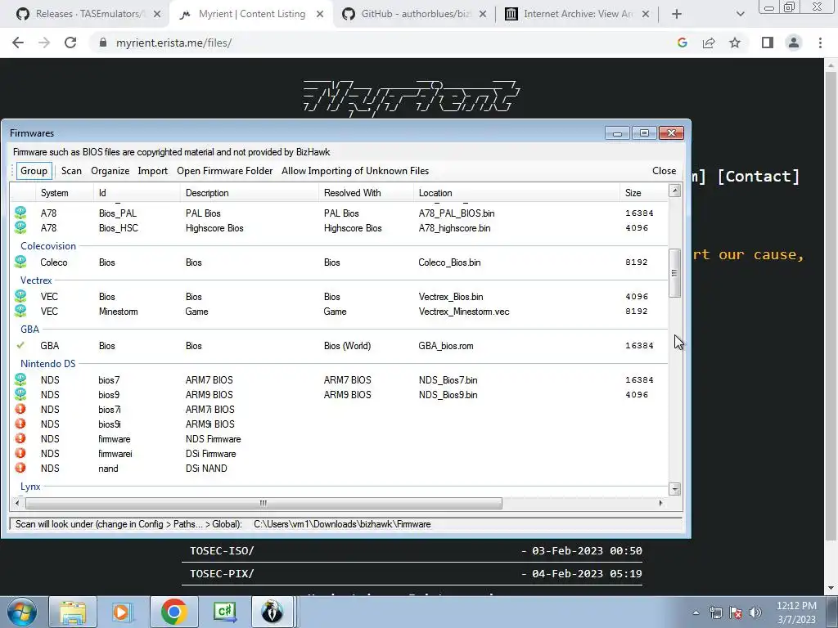Image resolution: width=838 pixels, height=628 pixels.
Task: Click Organize in Firmwares toolbar
Action: point(110,171)
